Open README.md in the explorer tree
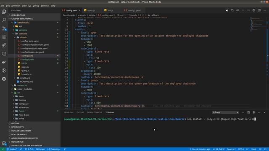The height and width of the screenshot is (151, 269). tap(26, 82)
